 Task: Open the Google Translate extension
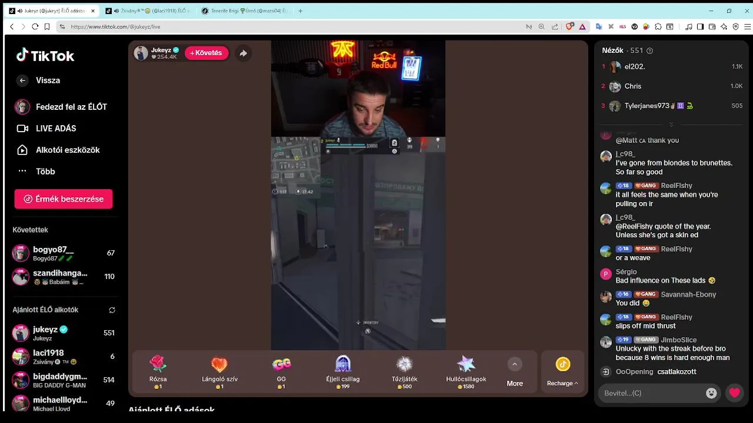coord(599,26)
